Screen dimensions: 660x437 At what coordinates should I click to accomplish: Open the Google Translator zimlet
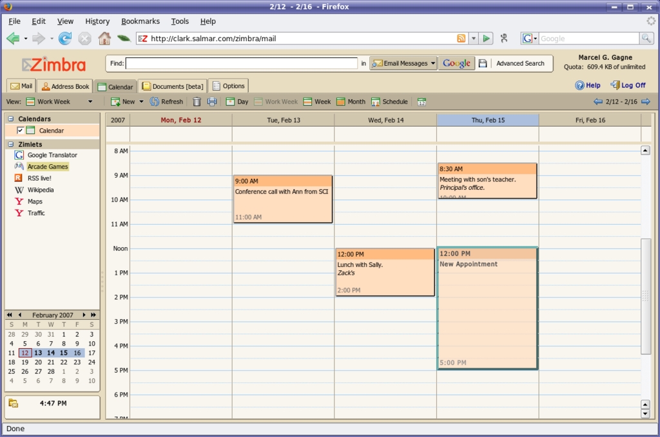(52, 155)
